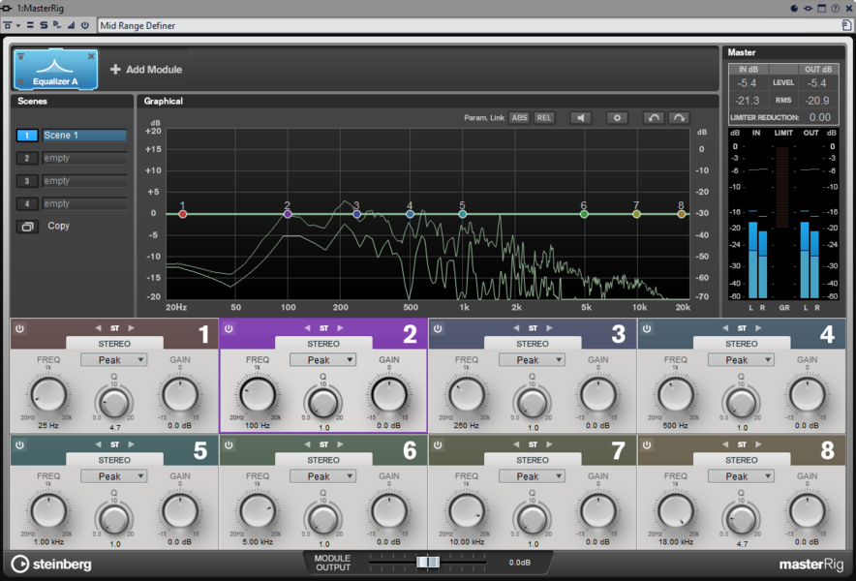Open band 3 Peak filter type dropdown
Viewport: 856px width, 581px height.
click(x=532, y=360)
